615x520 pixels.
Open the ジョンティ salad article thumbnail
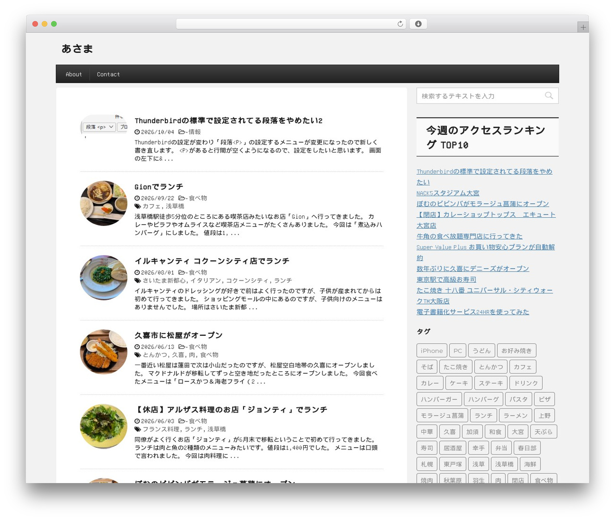pos(104,426)
